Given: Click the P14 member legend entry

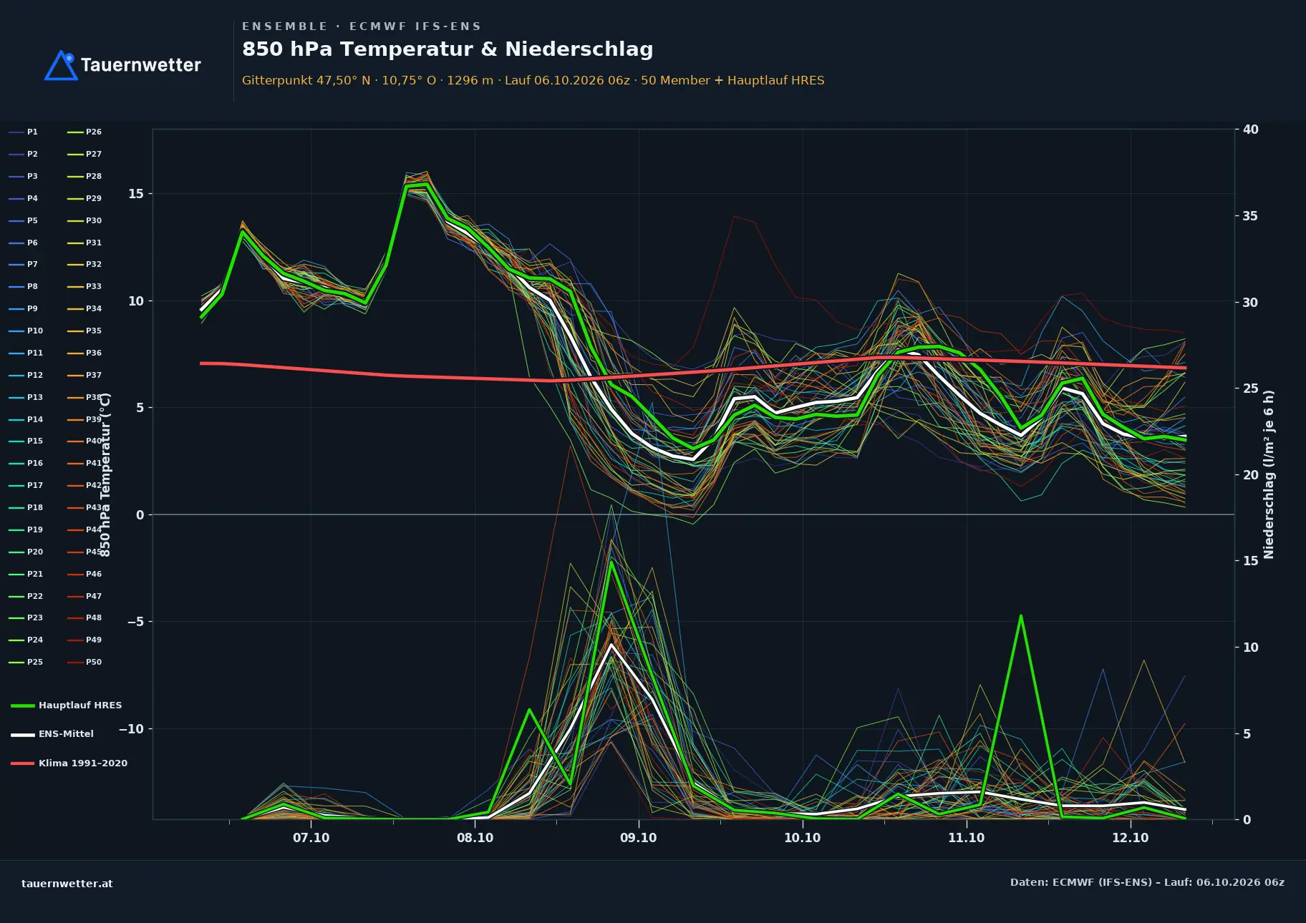Looking at the screenshot, I should (x=26, y=419).
